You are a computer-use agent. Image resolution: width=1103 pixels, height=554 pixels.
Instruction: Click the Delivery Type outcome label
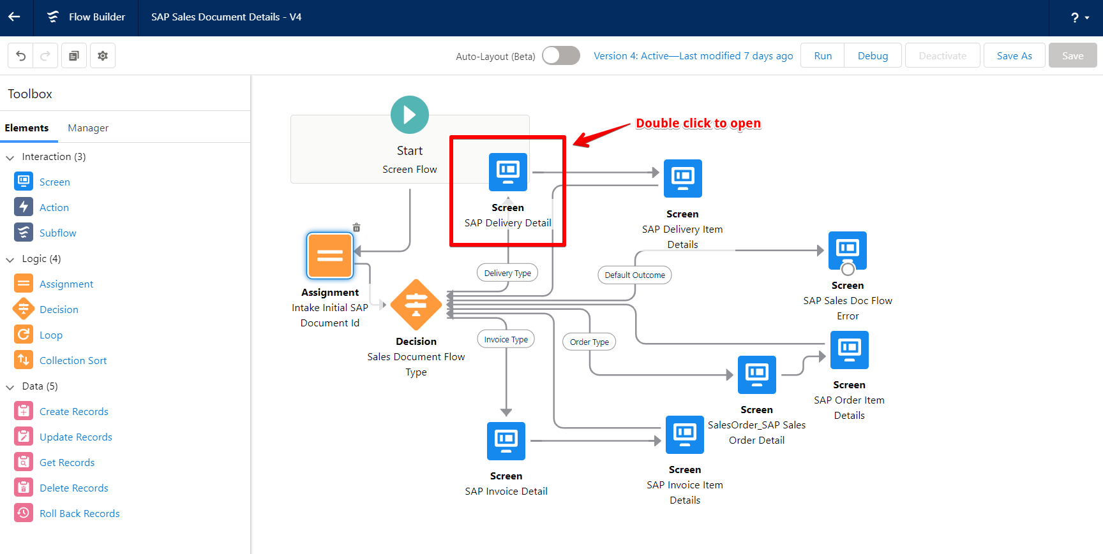point(507,273)
